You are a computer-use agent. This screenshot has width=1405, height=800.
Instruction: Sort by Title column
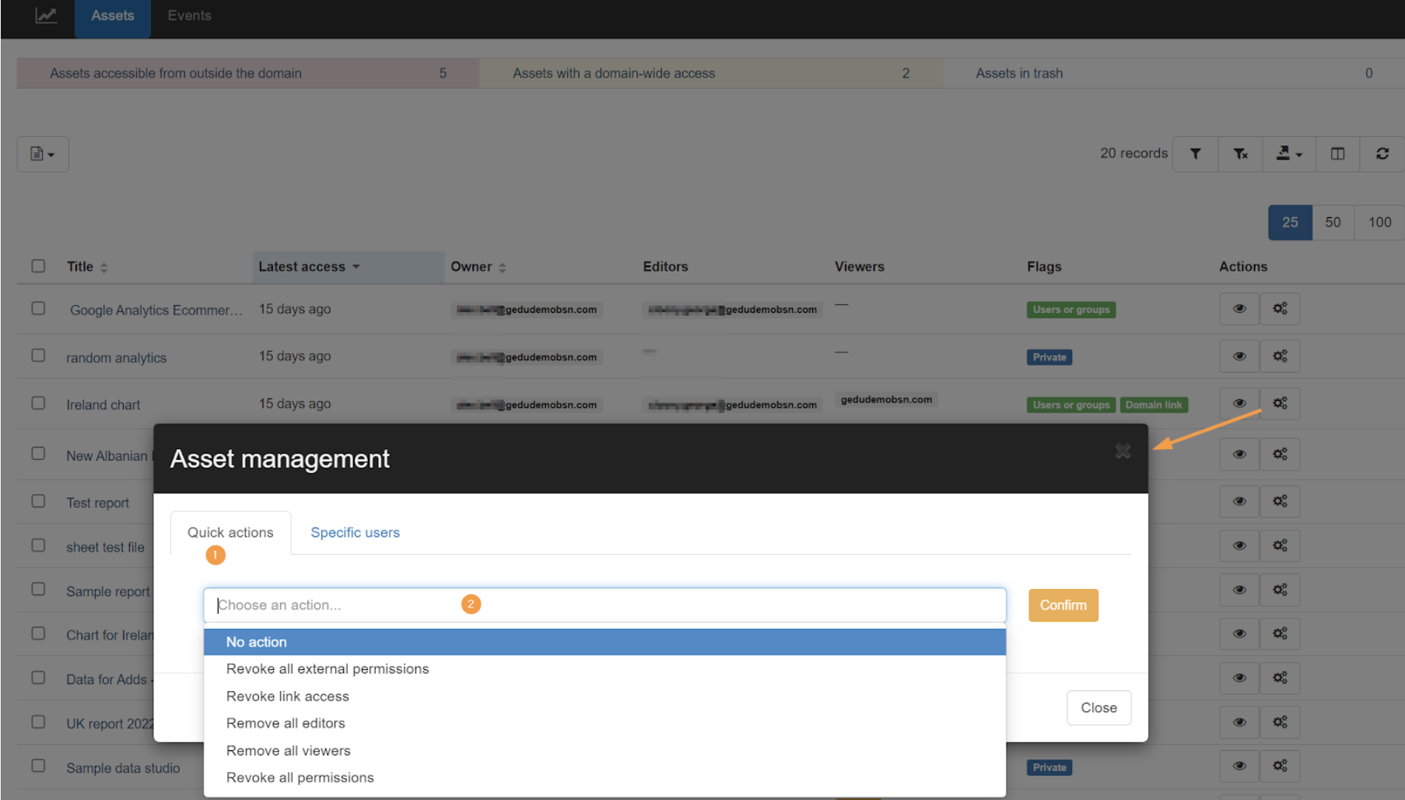(86, 267)
